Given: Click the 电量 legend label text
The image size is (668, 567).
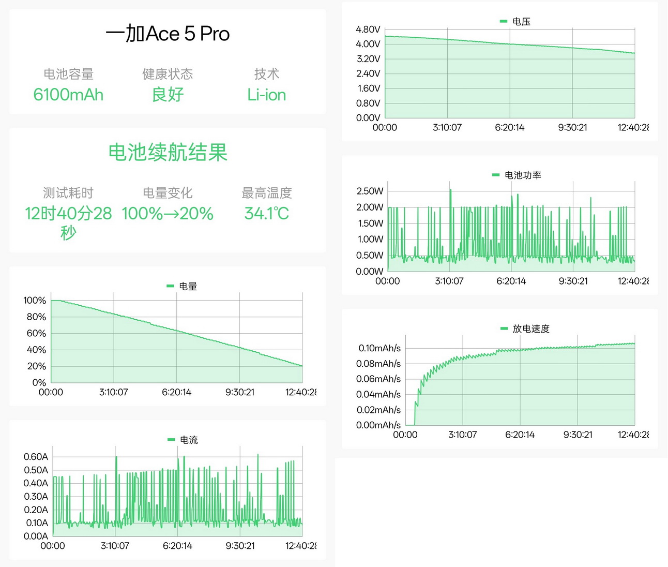Looking at the screenshot, I should (x=188, y=286).
